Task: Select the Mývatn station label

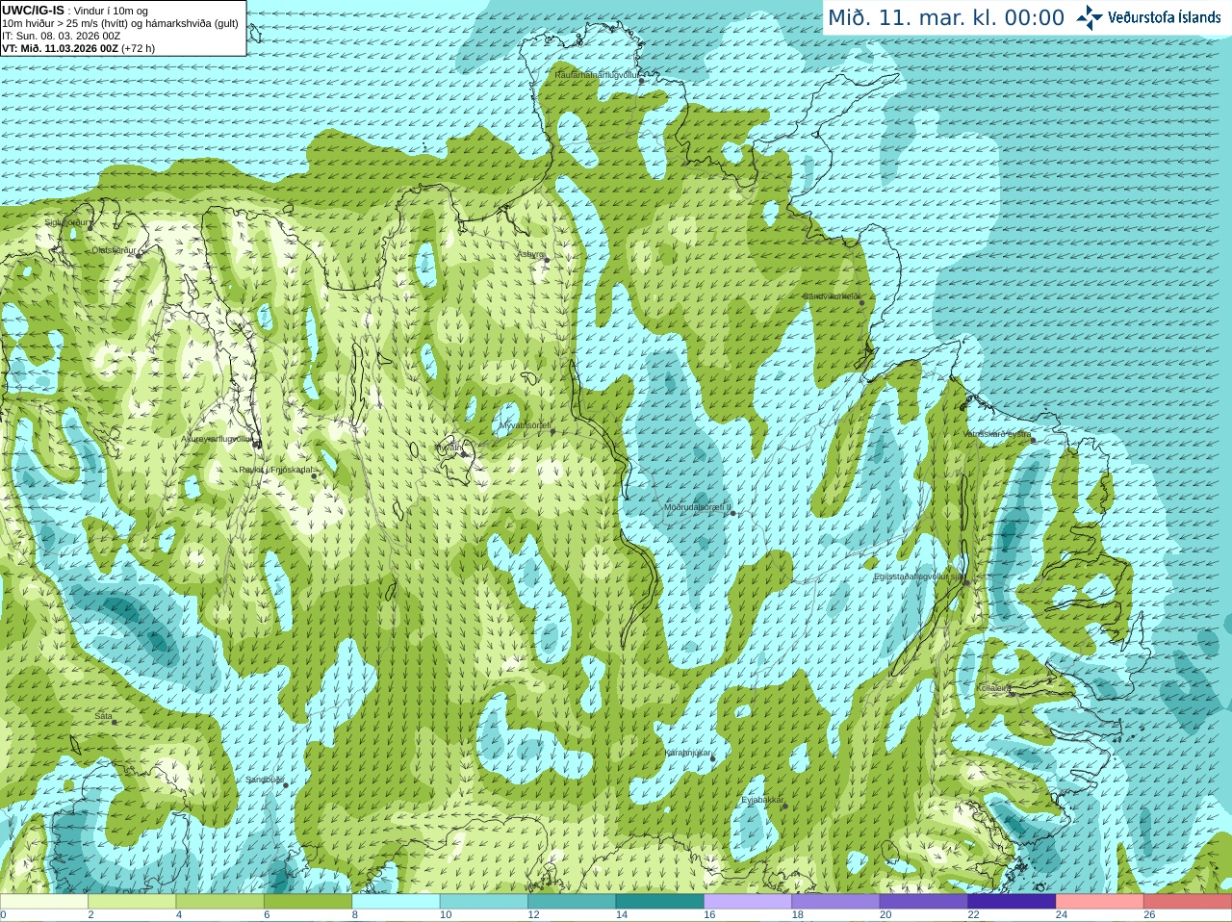Action: click(x=449, y=448)
